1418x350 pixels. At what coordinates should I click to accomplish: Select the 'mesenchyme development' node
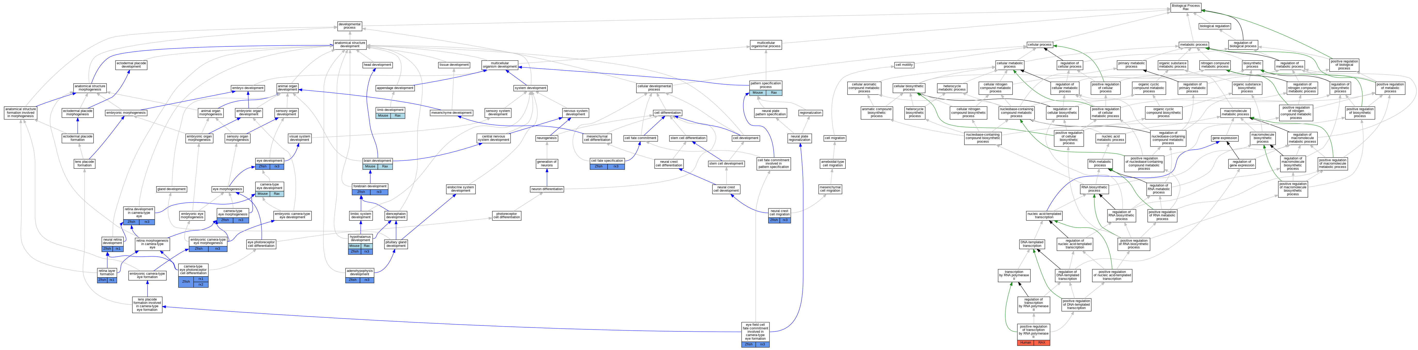point(451,113)
